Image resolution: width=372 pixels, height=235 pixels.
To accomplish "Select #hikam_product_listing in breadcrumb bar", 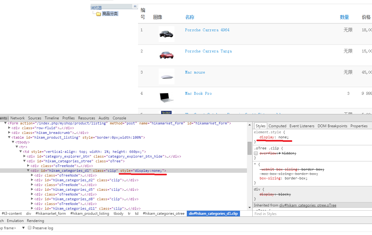I will (90, 214).
